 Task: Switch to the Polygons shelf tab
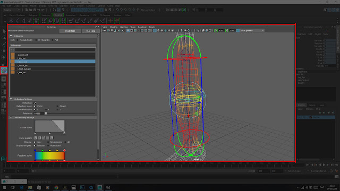[33, 15]
